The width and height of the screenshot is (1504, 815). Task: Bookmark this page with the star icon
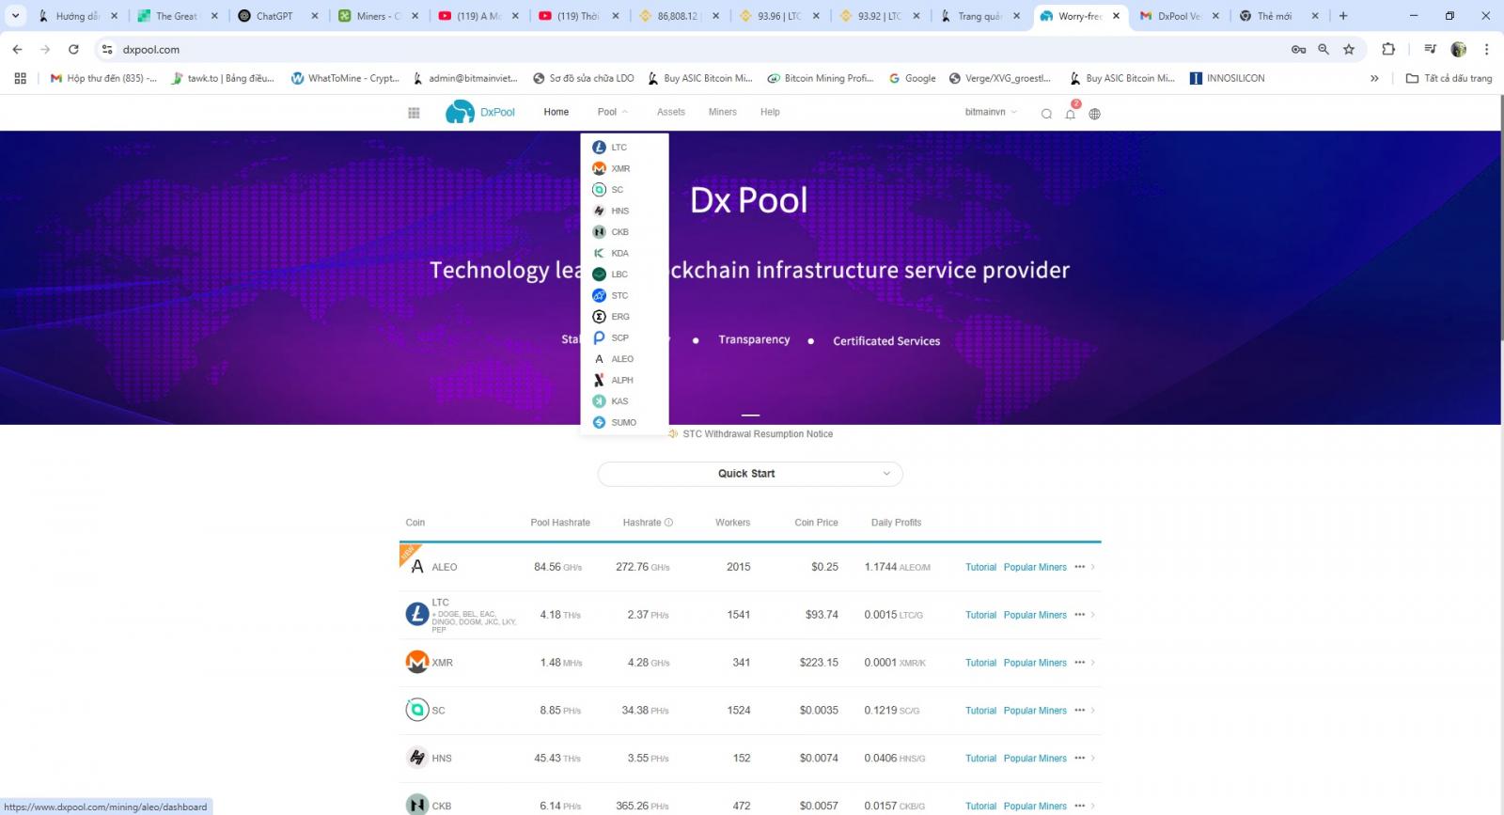coord(1349,49)
